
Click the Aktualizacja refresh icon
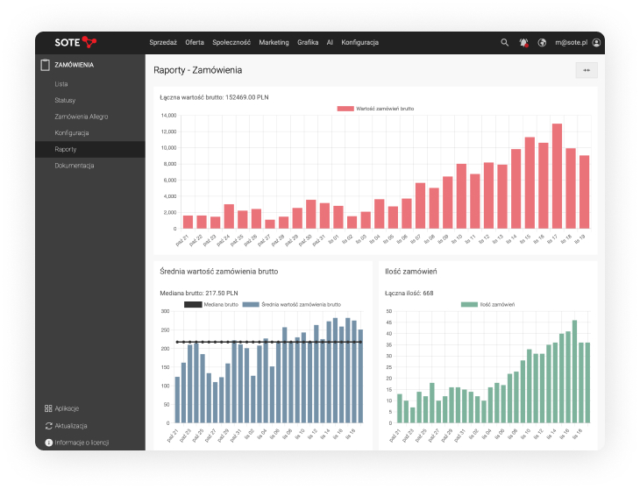pos(48,426)
